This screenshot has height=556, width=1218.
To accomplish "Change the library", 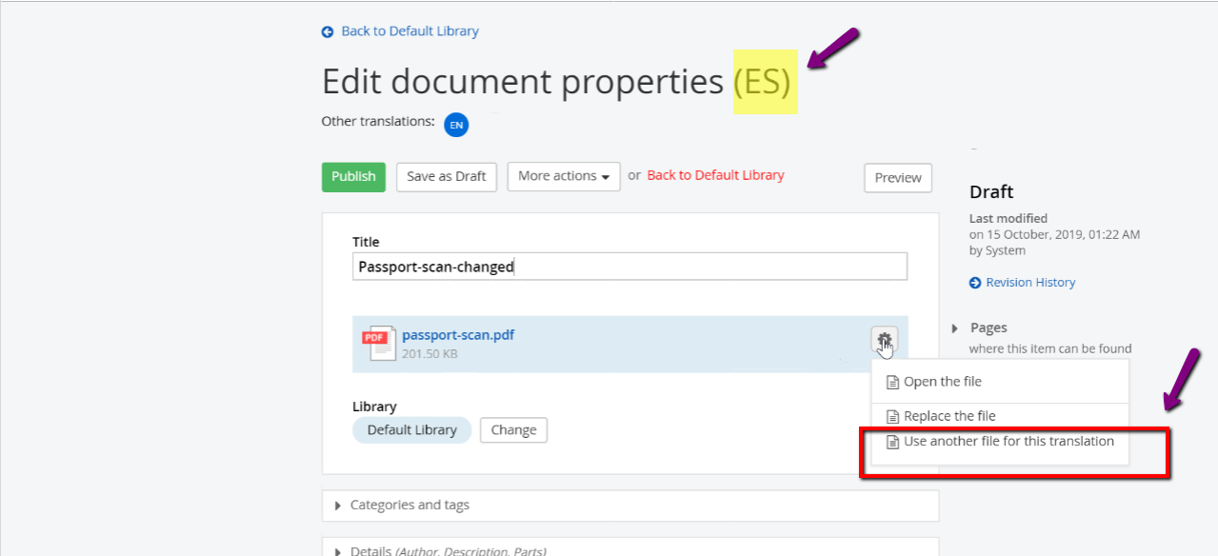I will click(x=513, y=430).
